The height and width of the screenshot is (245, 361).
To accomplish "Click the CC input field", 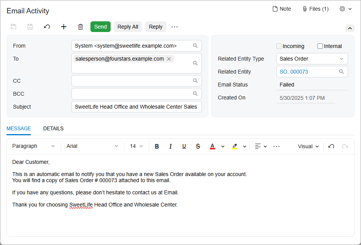I will (x=137, y=81).
